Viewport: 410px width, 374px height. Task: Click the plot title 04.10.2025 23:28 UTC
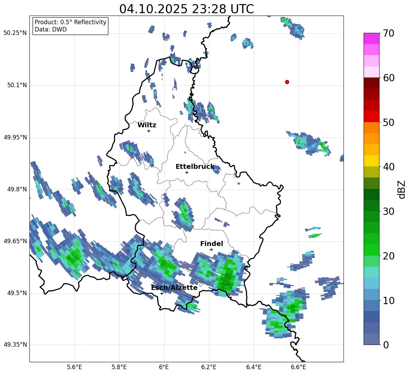tap(186, 9)
